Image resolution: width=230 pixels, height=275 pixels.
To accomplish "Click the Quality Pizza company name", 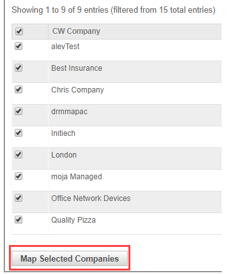I will click(x=73, y=220).
